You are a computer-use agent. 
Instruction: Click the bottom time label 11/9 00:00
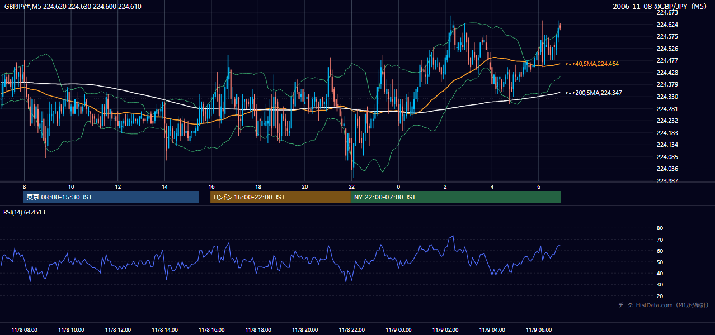398,330
